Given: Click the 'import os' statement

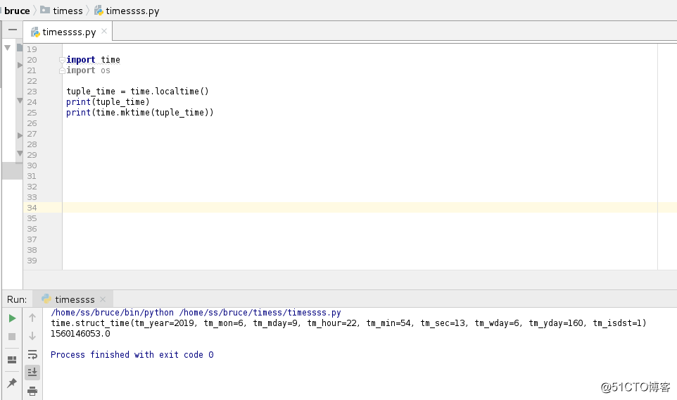Looking at the screenshot, I should click(88, 70).
